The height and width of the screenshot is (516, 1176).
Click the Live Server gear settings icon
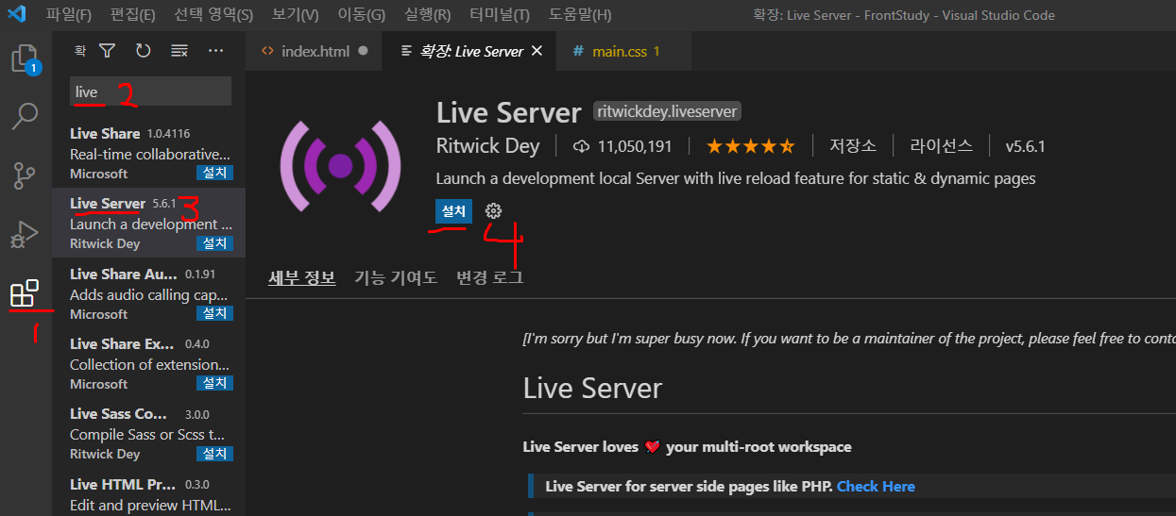pos(493,210)
